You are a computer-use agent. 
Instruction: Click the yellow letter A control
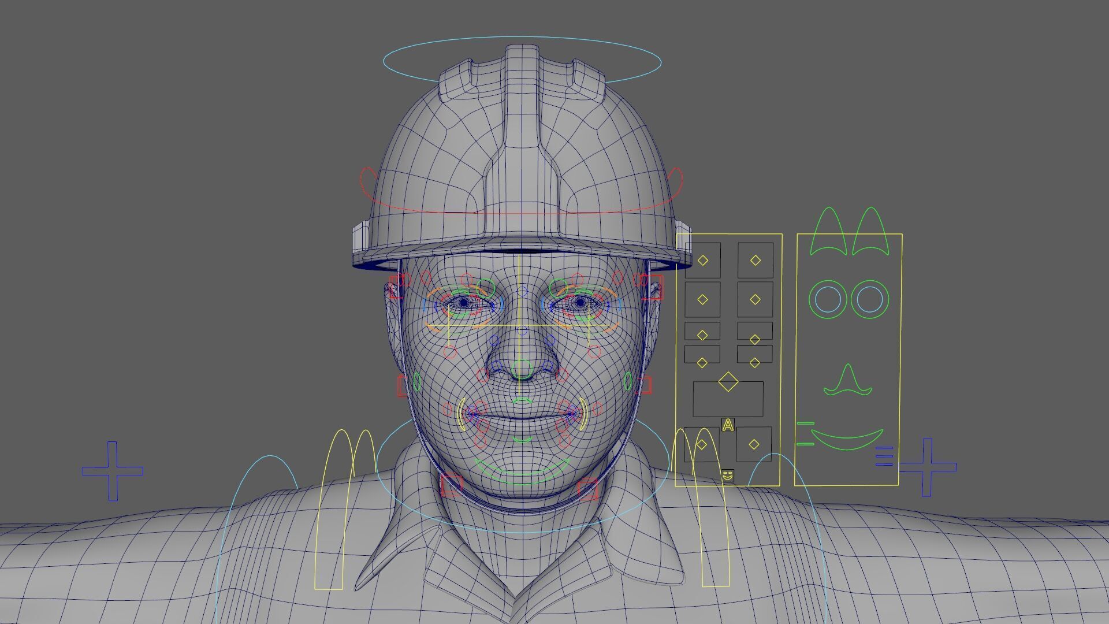[x=728, y=425]
